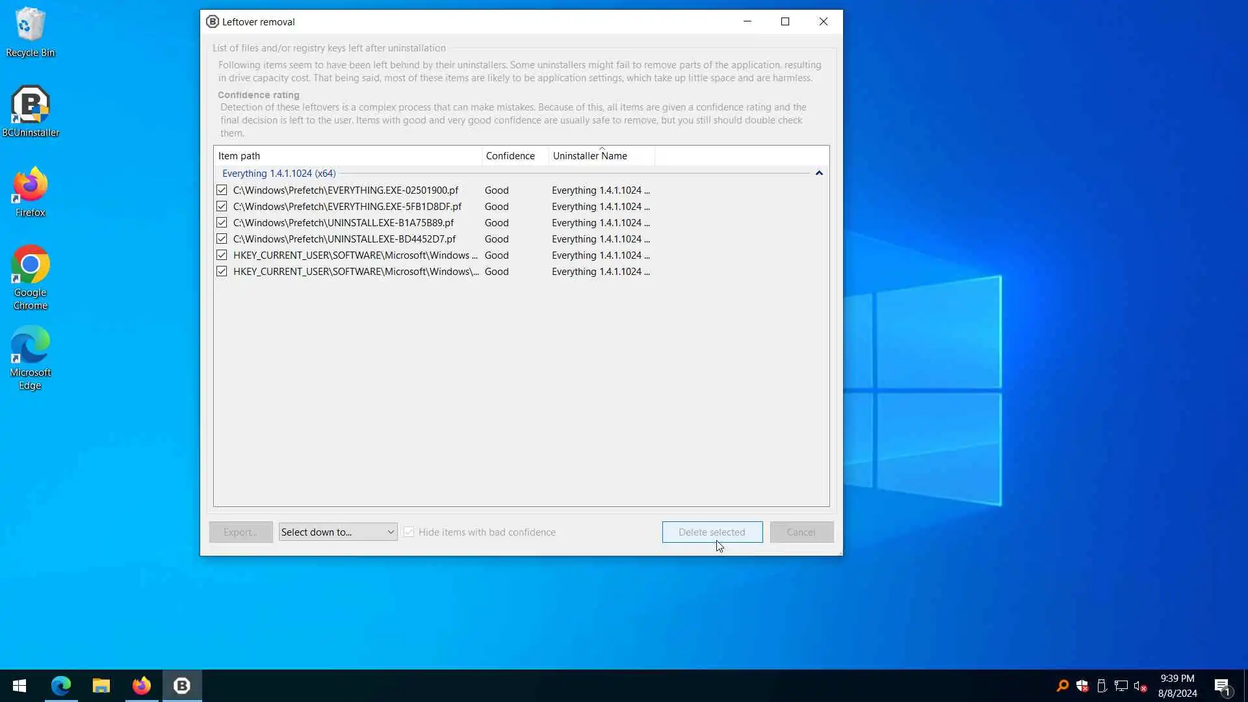This screenshot has width=1248, height=702.
Task: Uncheck UNINSTALL.EXE-B1A75B89.pf item
Action: [222, 223]
